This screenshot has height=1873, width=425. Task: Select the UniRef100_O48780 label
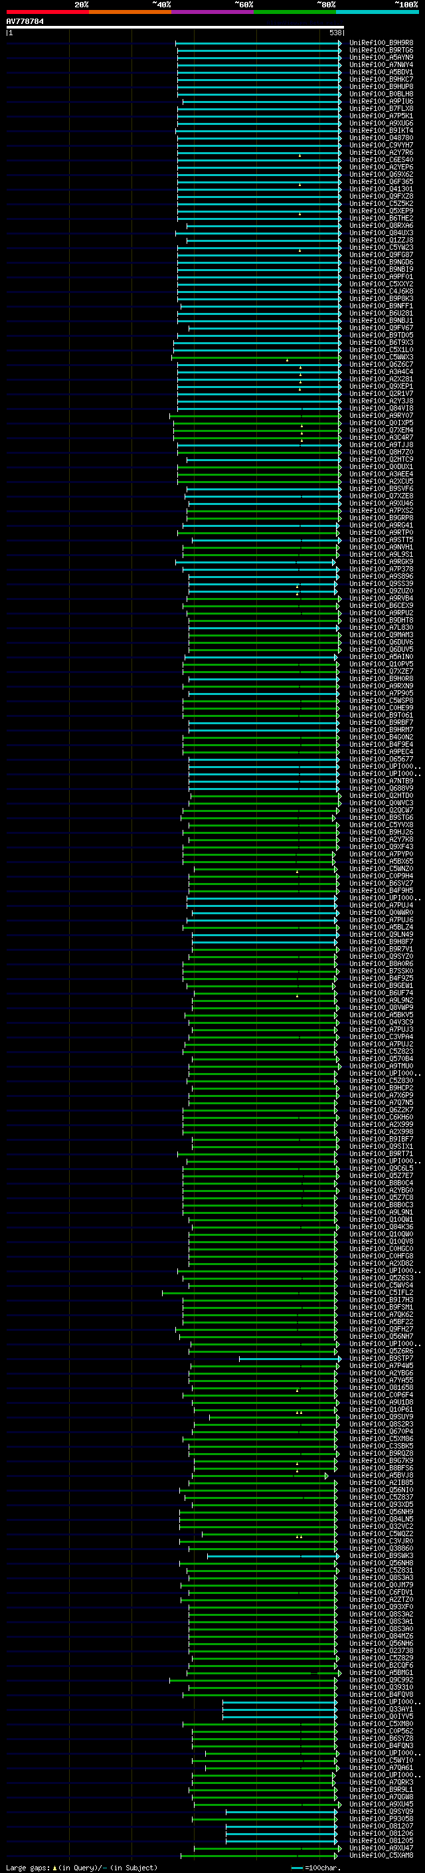pos(381,138)
